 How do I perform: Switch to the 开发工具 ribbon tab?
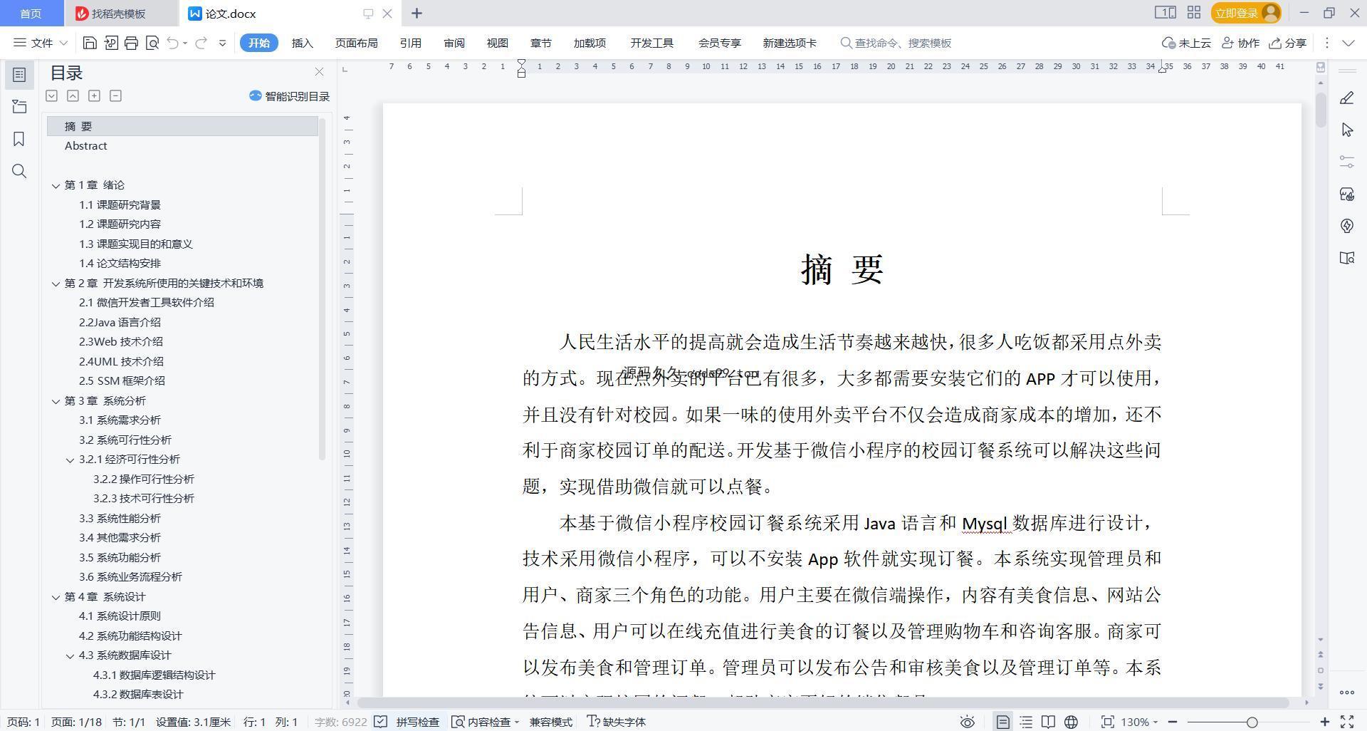[x=651, y=43]
